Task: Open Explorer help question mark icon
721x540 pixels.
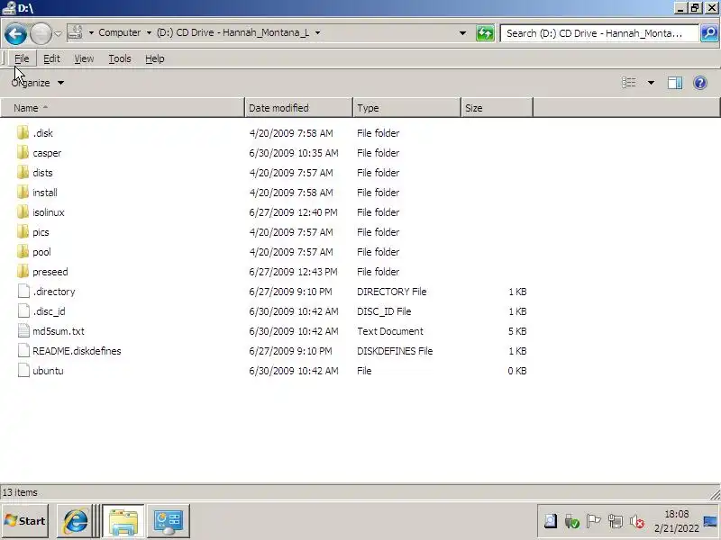Action: click(700, 83)
